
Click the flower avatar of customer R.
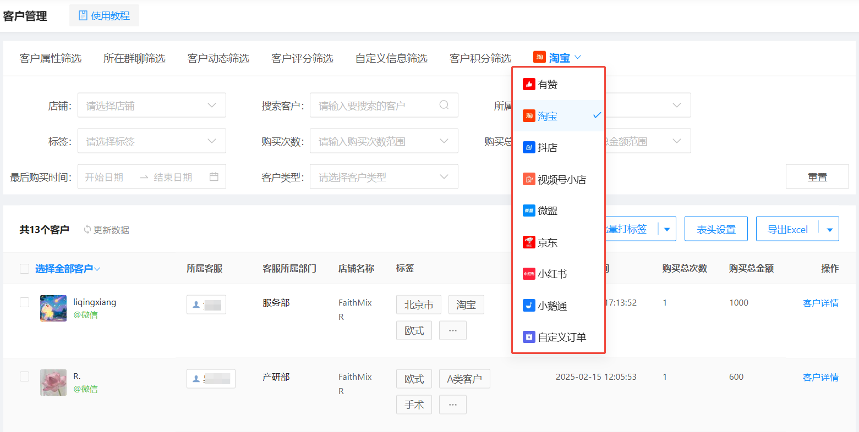point(53,383)
